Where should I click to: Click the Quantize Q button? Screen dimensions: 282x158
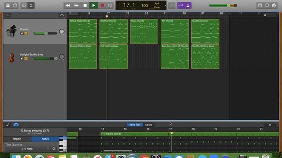tap(54, 149)
